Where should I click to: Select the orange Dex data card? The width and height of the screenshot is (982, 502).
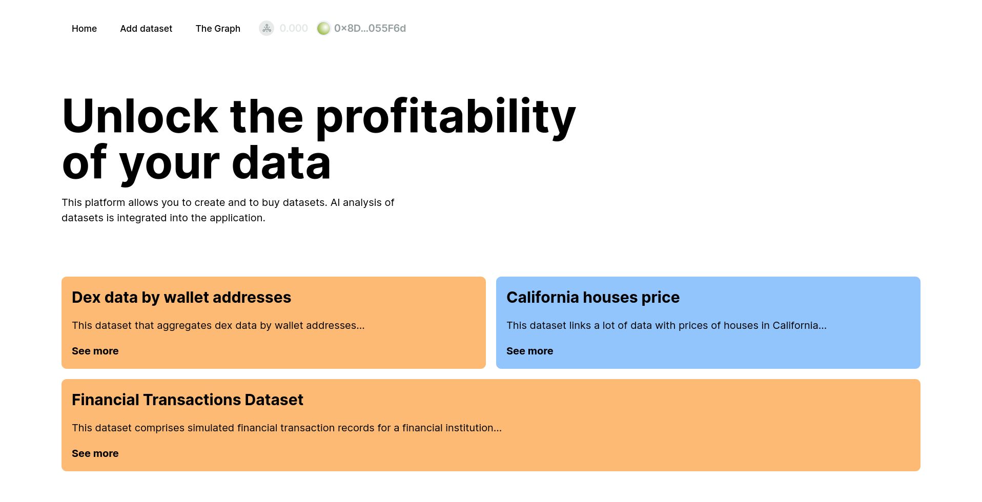(x=274, y=323)
